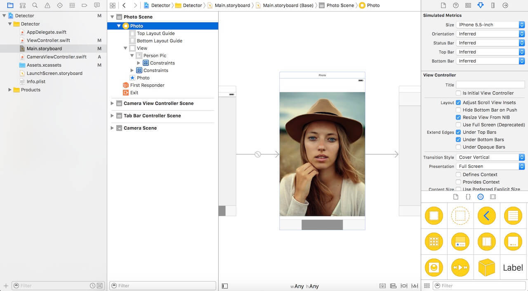
Task: Check Is Initial View Controller
Action: 458,93
